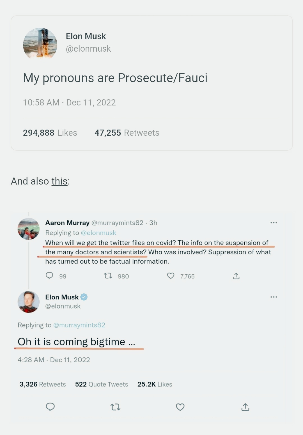View the 25.2K Likes list
The height and width of the screenshot is (435, 303).
click(x=155, y=384)
